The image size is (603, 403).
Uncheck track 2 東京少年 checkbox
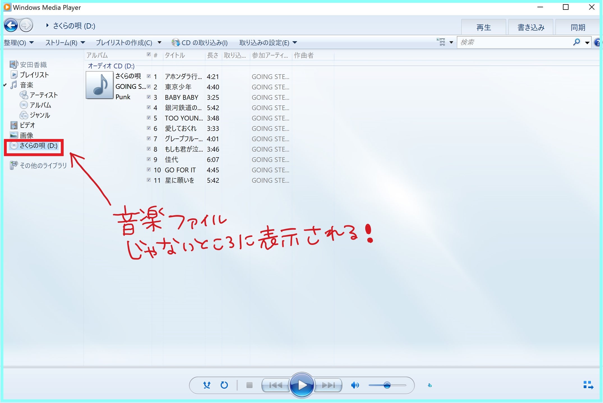pyautogui.click(x=149, y=86)
